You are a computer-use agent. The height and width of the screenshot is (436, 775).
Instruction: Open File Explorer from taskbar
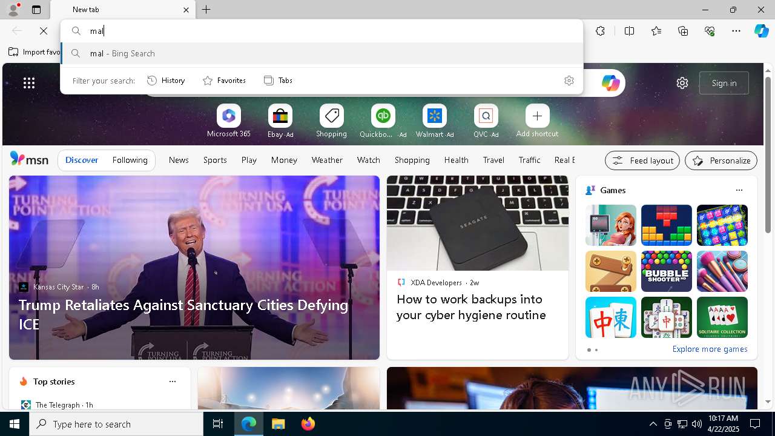(278, 424)
